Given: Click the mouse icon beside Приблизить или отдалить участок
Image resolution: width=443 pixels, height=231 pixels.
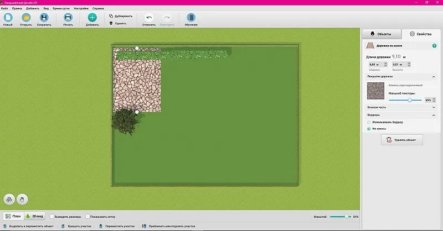Looking at the screenshot, I should 144,226.
